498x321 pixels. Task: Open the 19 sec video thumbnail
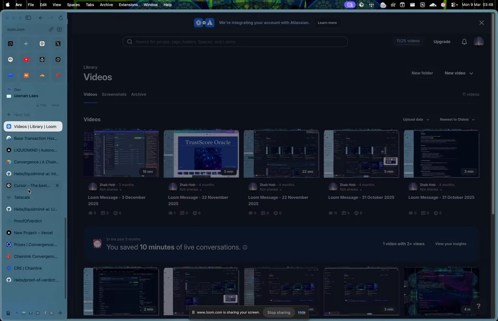(x=121, y=153)
